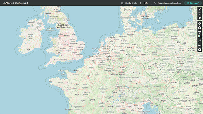This screenshot has height=114, width=203.
Task: Select the draw polygon tool
Action: [x=199, y=18]
